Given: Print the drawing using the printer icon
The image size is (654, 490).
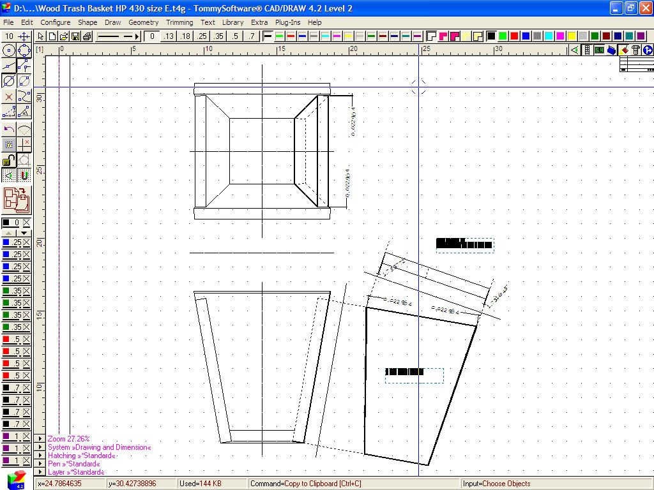Looking at the screenshot, I should [87, 36].
